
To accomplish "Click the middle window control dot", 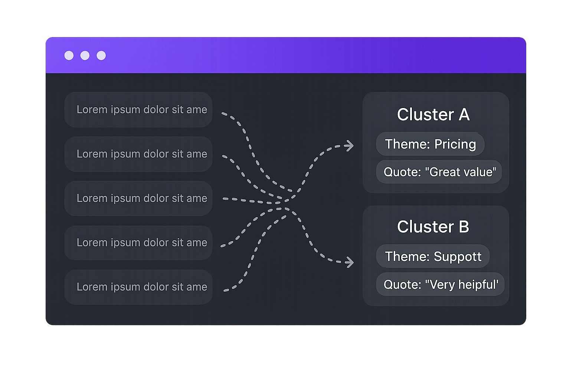I will pyautogui.click(x=85, y=56).
